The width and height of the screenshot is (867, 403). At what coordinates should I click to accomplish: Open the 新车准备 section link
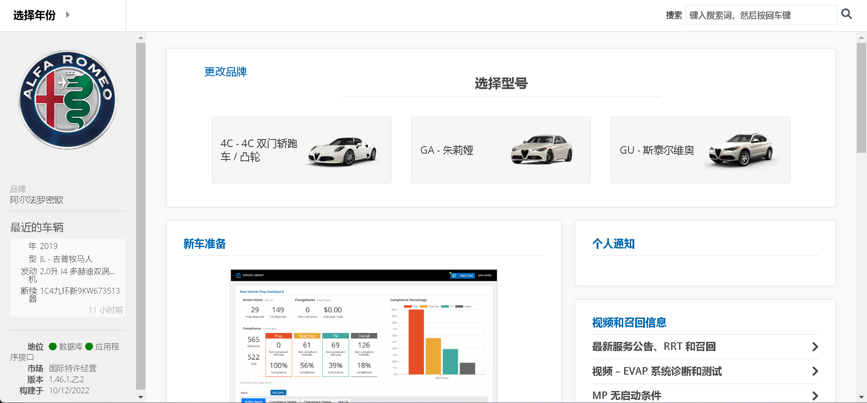point(204,244)
